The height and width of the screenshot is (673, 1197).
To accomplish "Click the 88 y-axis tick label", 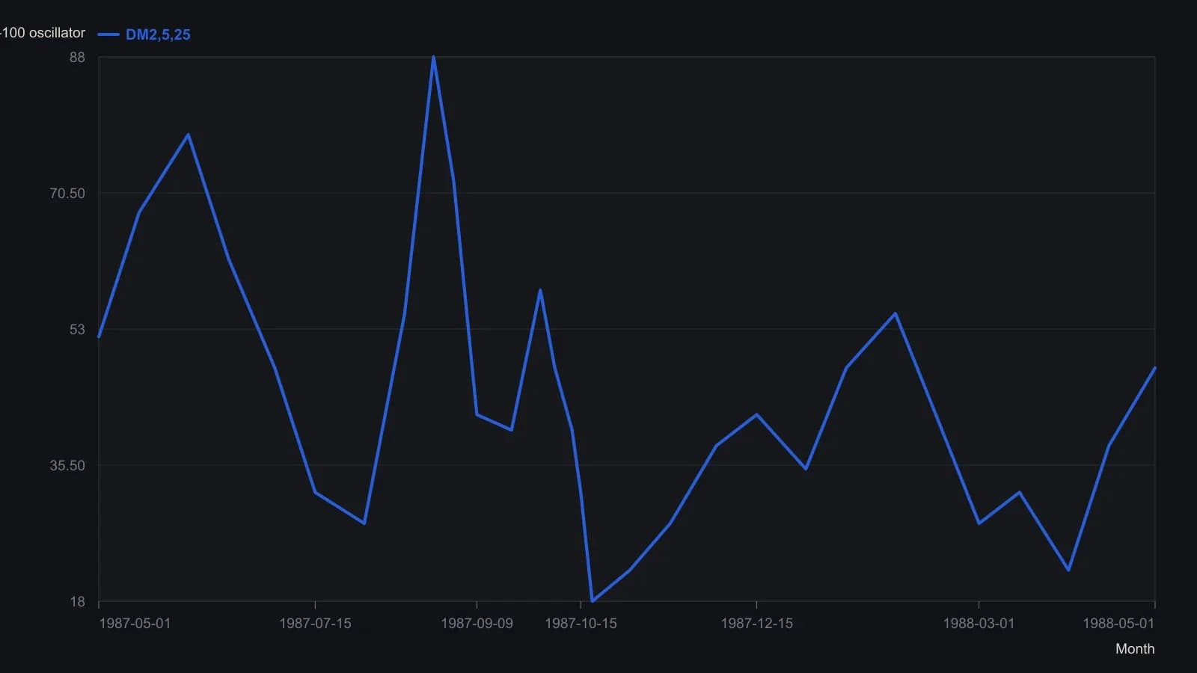I will pos(77,58).
